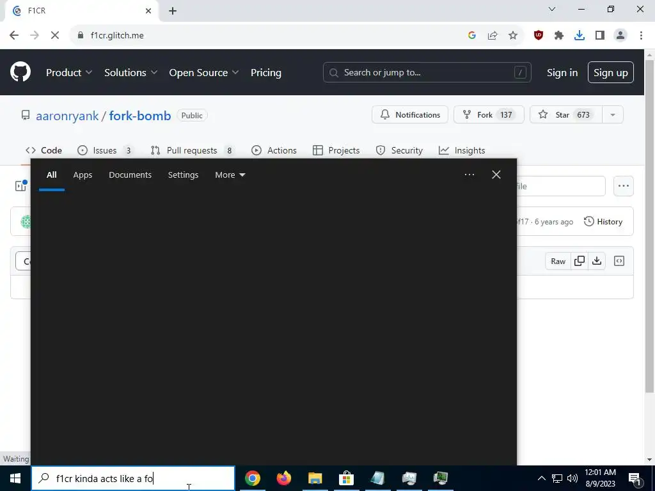Click the Sign up button
This screenshot has width=655, height=491.
pyautogui.click(x=611, y=72)
